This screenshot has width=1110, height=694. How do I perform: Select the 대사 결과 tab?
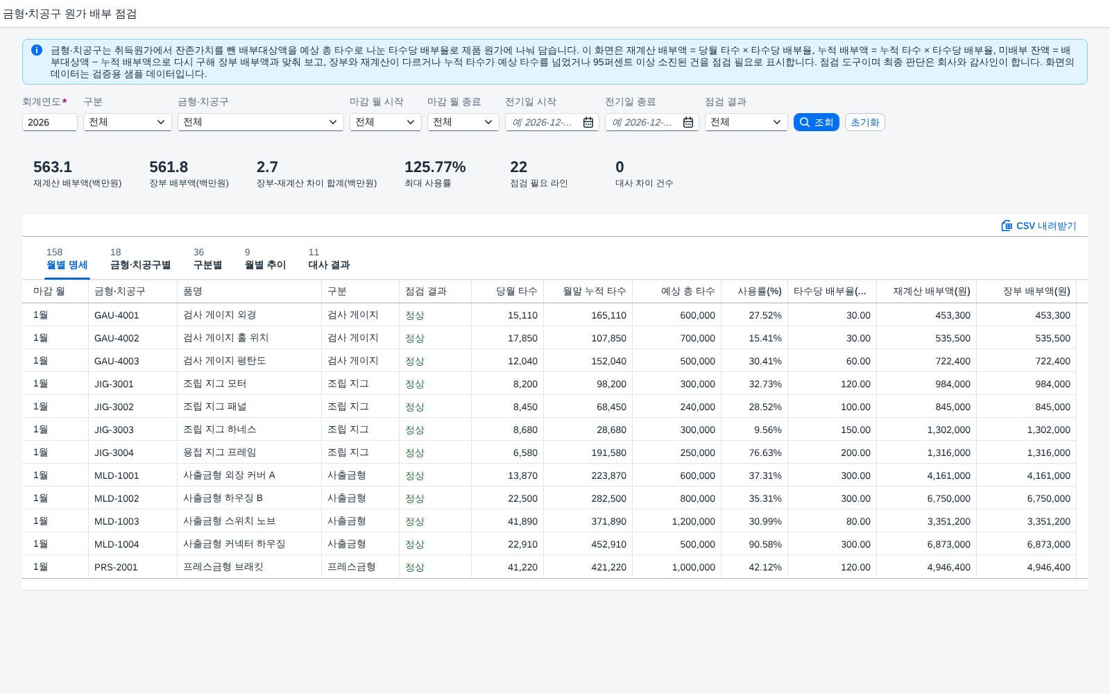click(329, 259)
